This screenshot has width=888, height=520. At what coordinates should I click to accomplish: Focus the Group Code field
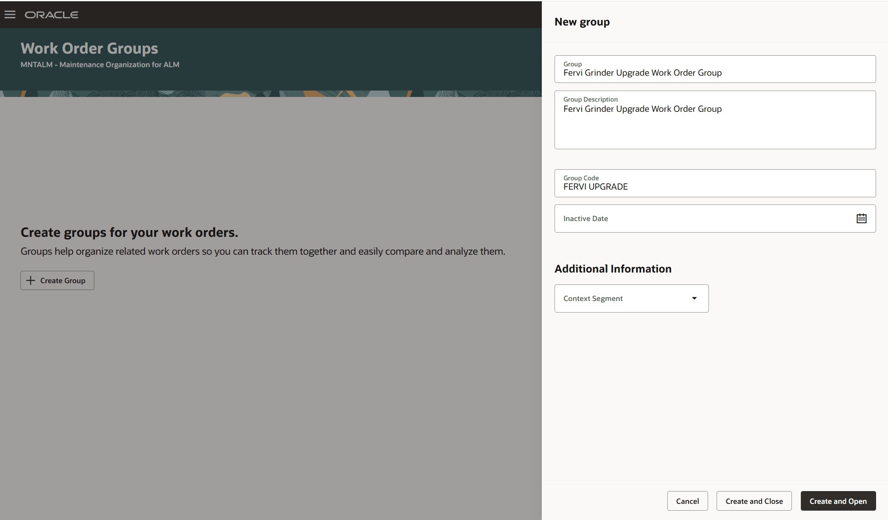[714, 186]
